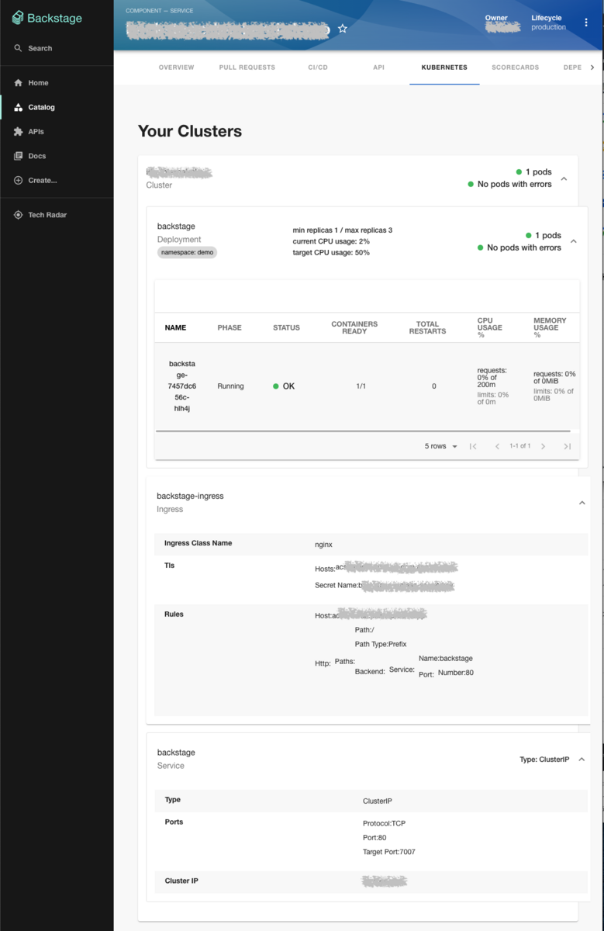Click the CPU USAGE % column header
Screen dimensions: 604x931
click(x=490, y=327)
